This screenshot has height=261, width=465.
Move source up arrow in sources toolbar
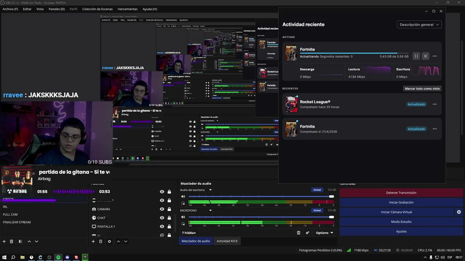[x=118, y=241]
